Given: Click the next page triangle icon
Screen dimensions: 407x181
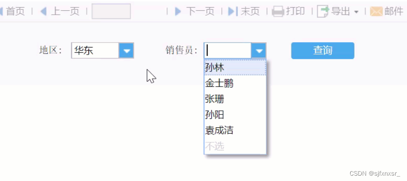Looking at the screenshot, I should 178,12.
